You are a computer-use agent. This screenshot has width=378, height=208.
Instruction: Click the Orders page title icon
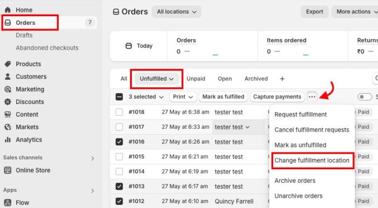pos(116,12)
